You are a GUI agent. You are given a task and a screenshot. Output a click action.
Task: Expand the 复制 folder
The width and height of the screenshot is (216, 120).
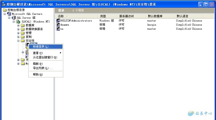tap(18, 37)
